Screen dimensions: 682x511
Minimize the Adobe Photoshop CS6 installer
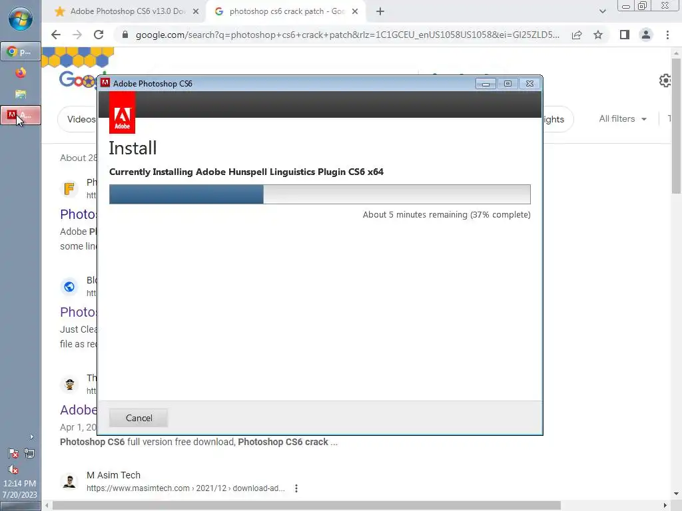[486, 83]
